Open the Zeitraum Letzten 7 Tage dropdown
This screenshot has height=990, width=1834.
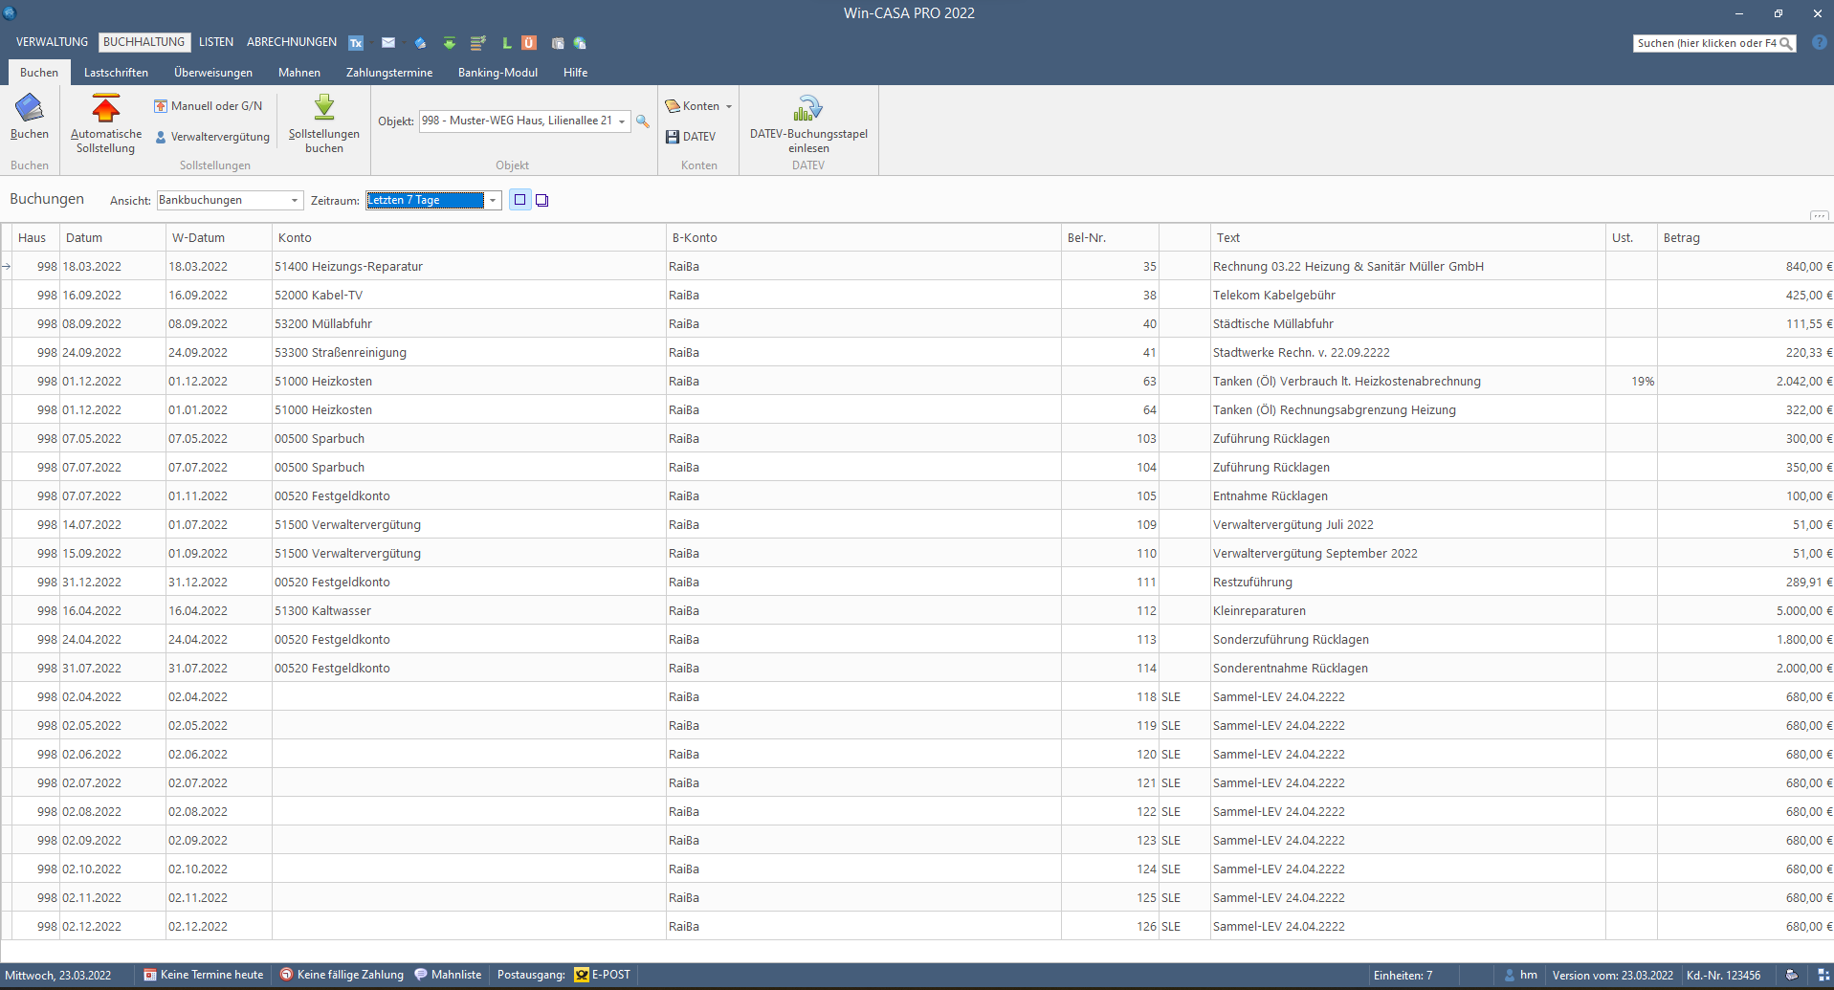tap(493, 200)
